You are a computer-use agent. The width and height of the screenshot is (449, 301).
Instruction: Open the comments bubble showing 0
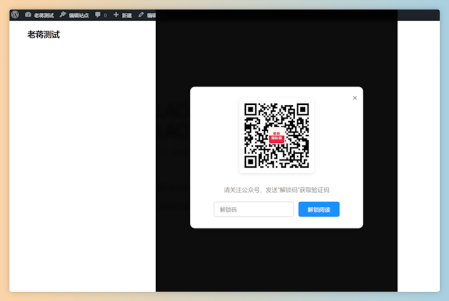pyautogui.click(x=101, y=15)
